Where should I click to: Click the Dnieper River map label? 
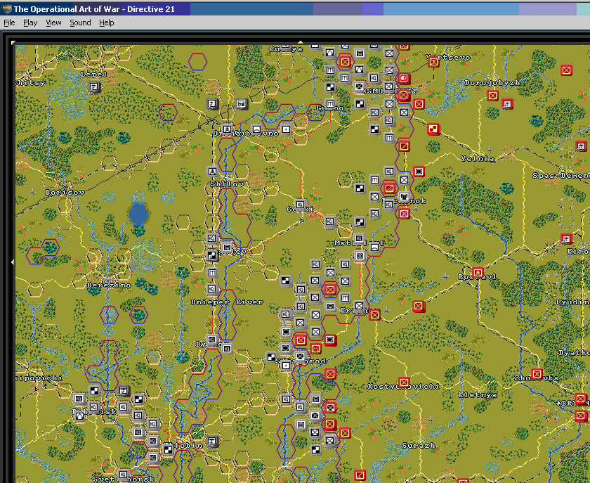pyautogui.click(x=227, y=302)
